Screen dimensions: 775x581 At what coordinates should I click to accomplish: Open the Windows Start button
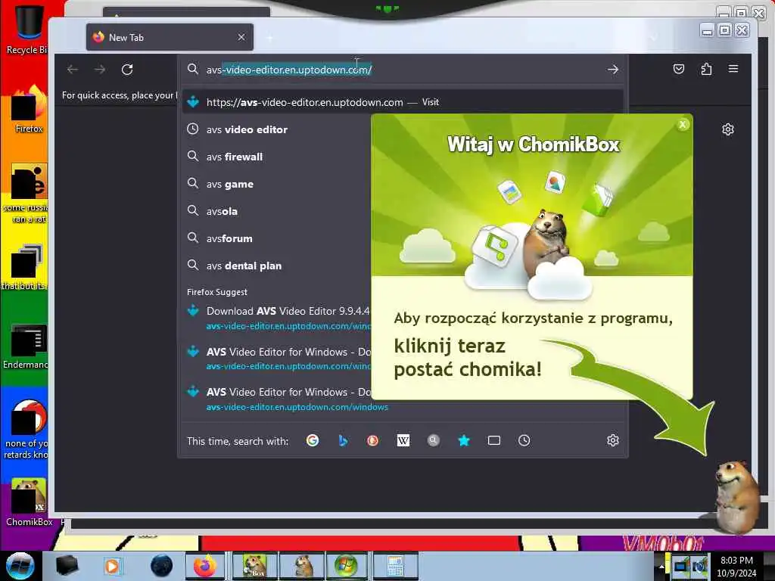click(x=20, y=566)
